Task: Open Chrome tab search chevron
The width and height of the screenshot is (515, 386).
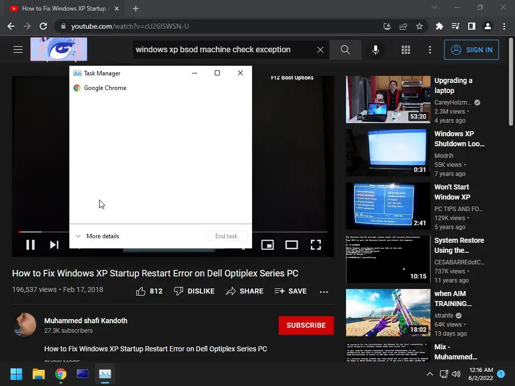Action: click(434, 7)
